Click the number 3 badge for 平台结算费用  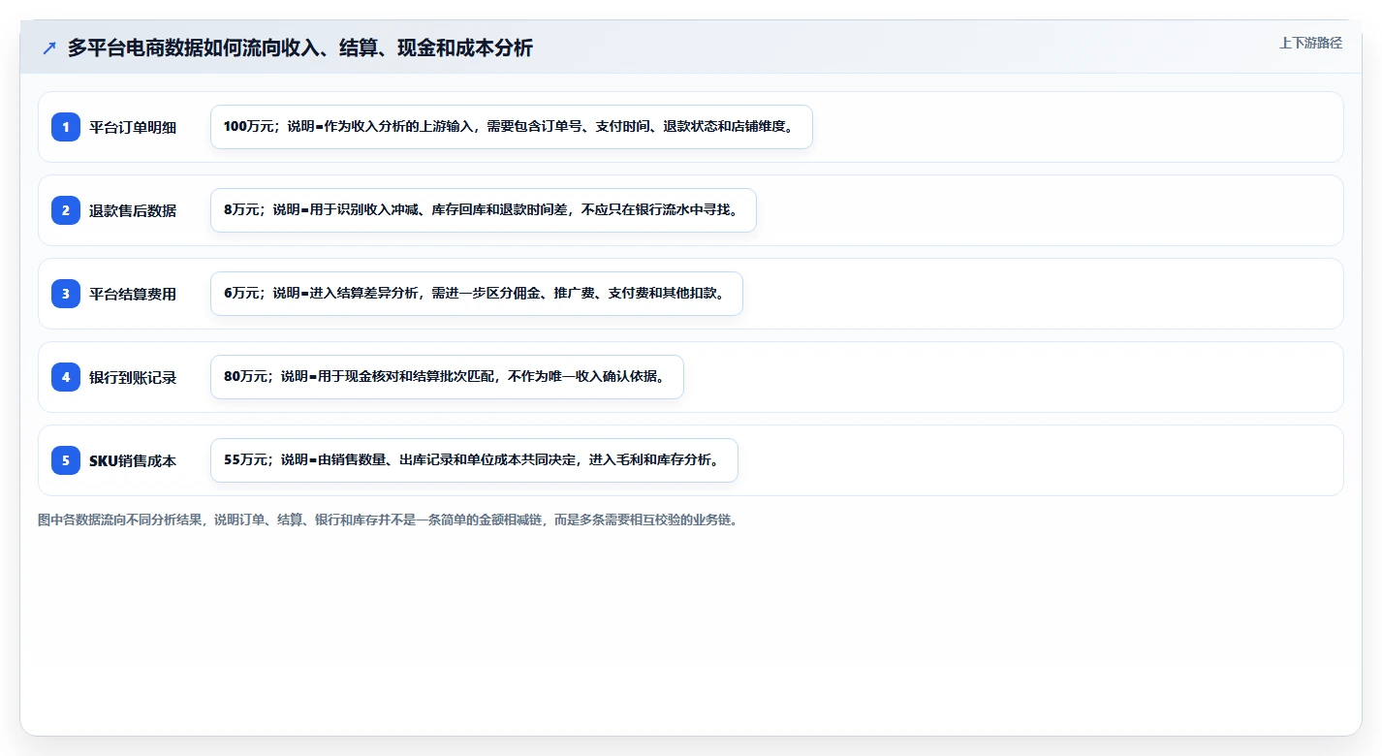[x=66, y=294]
